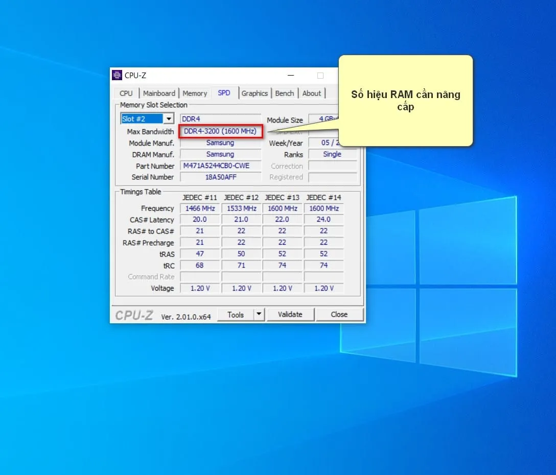Minimize the CPU-Z window
556x475 pixels.
tap(291, 76)
